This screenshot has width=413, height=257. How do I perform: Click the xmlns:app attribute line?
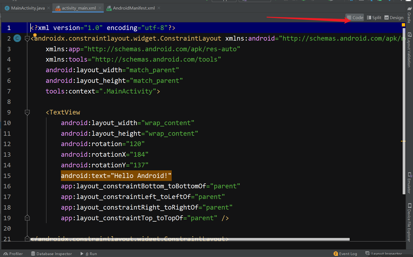(x=143, y=49)
